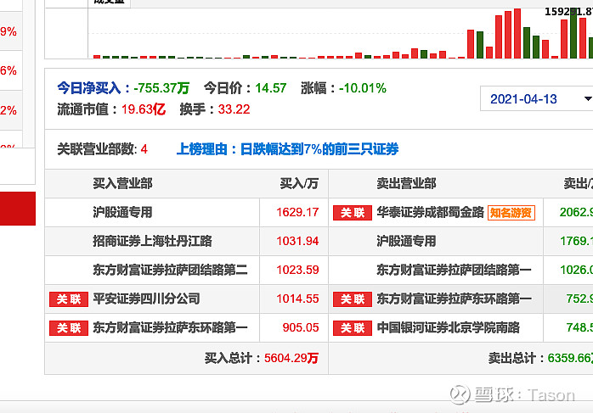Click 东方财富证券拉萨团结路第一 seller
The image size is (593, 413).
[454, 270]
